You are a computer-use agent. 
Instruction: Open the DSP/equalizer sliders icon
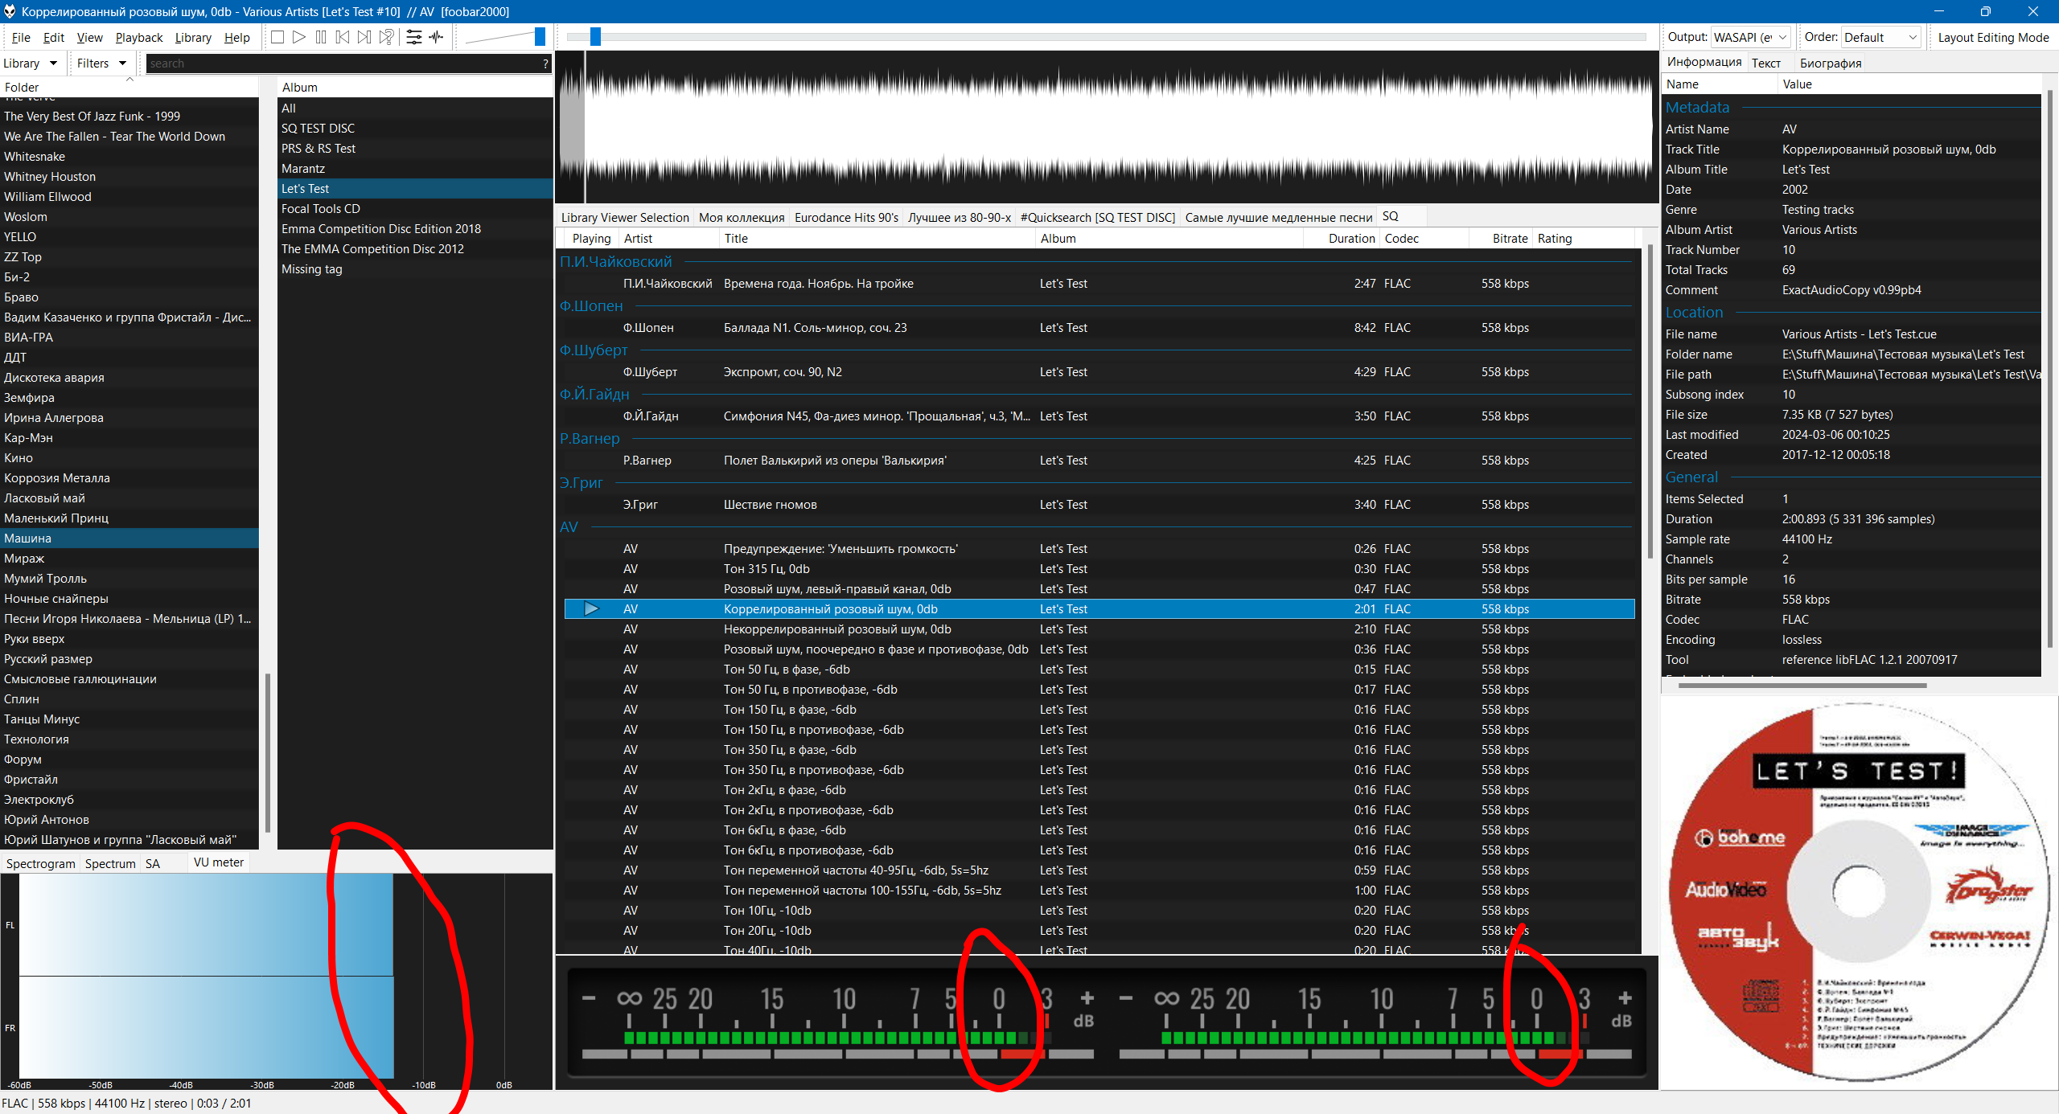[x=414, y=37]
